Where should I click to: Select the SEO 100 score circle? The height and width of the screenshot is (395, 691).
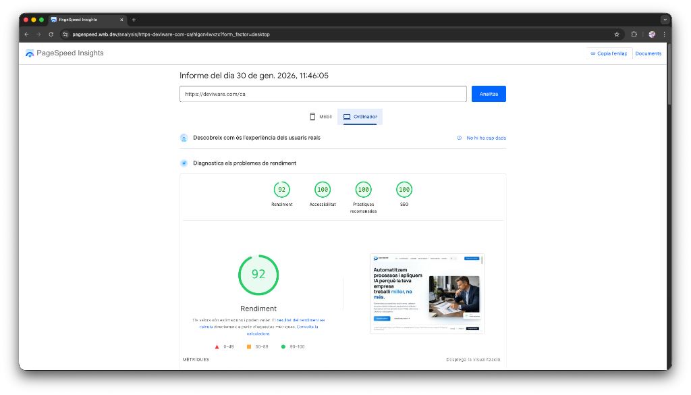[x=404, y=190]
